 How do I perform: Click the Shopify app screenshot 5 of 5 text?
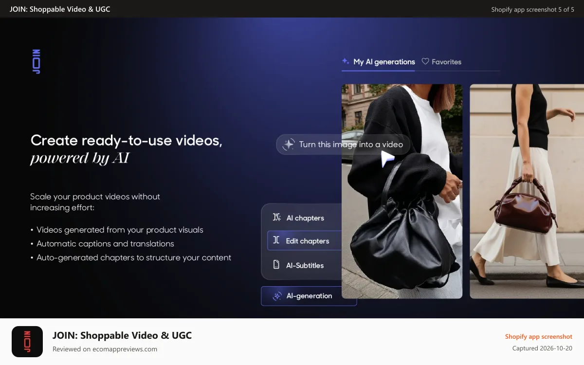[533, 9]
